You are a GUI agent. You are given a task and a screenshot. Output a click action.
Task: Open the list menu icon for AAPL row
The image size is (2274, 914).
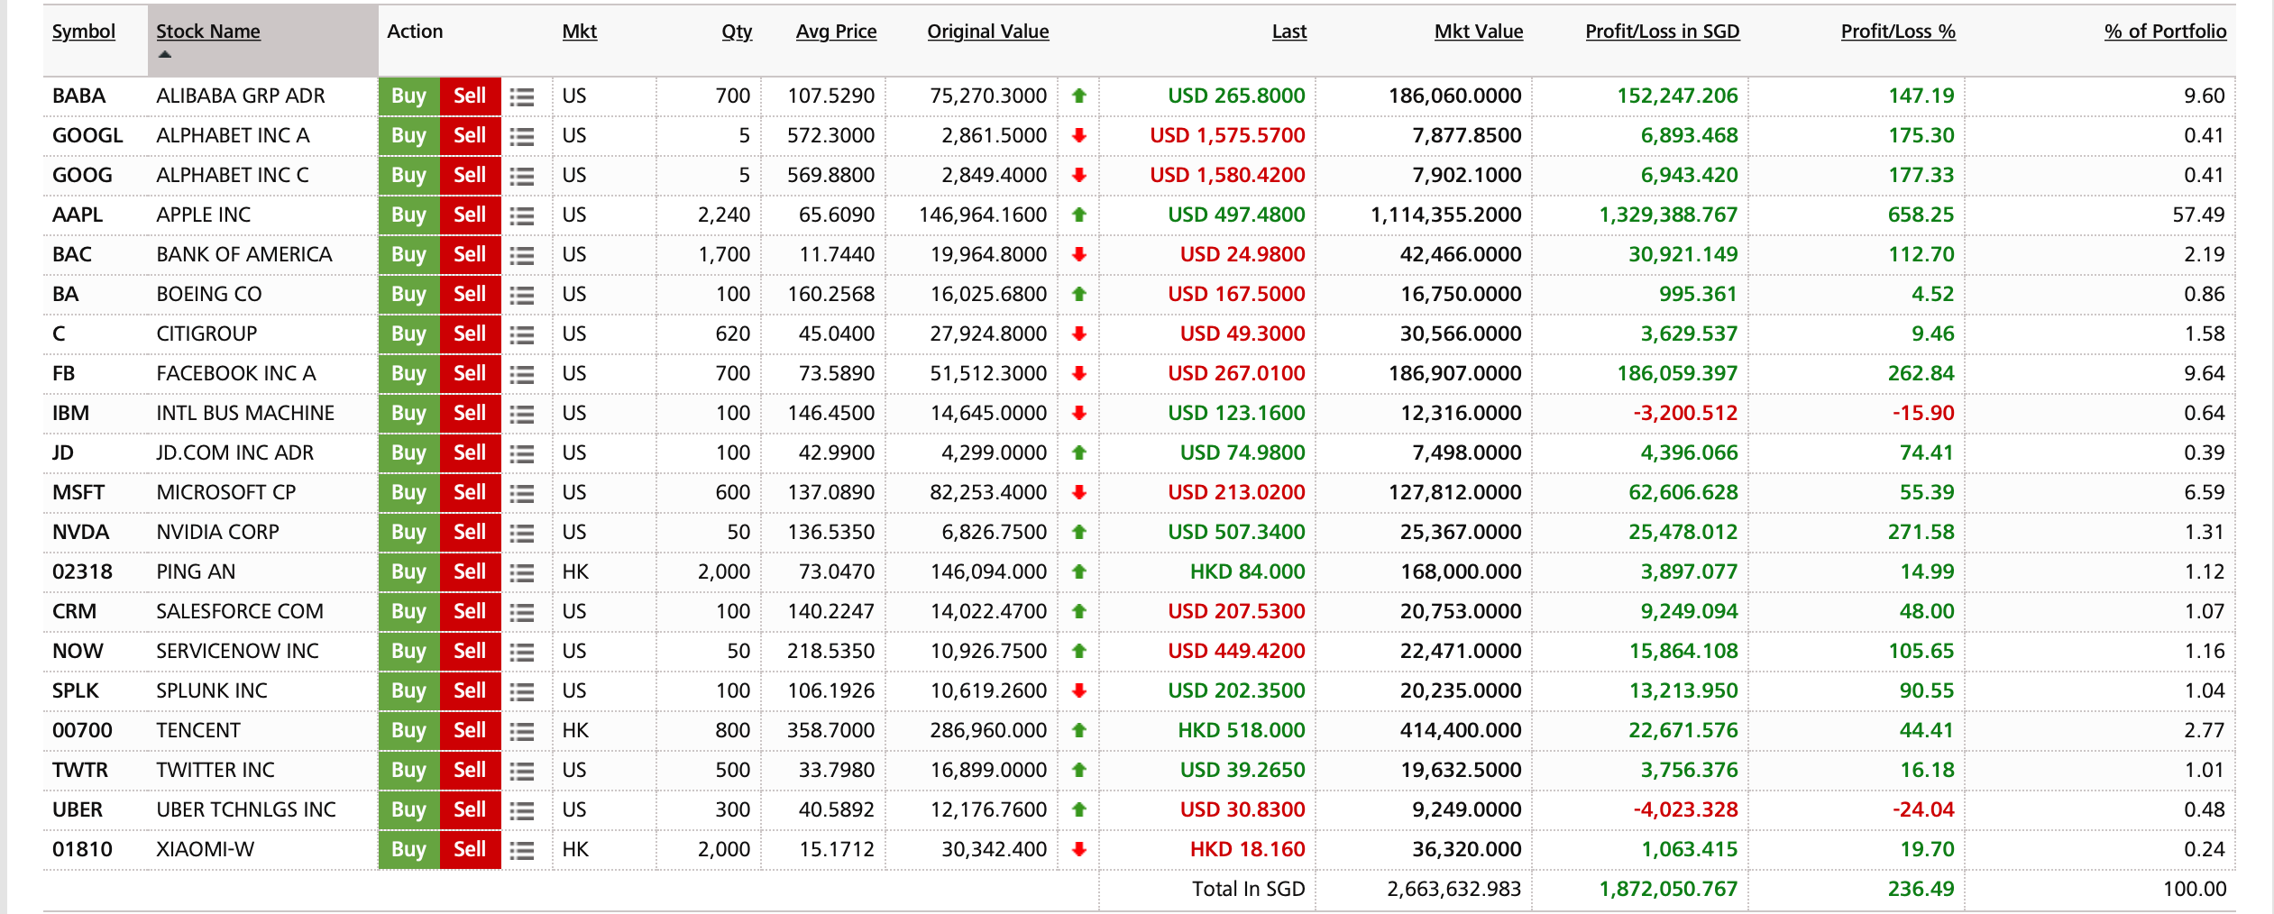521,215
